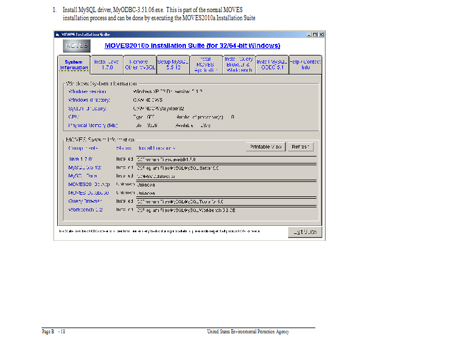The image size is (462, 357).
Task: Click the MOVES logo image
Action: 77,45
